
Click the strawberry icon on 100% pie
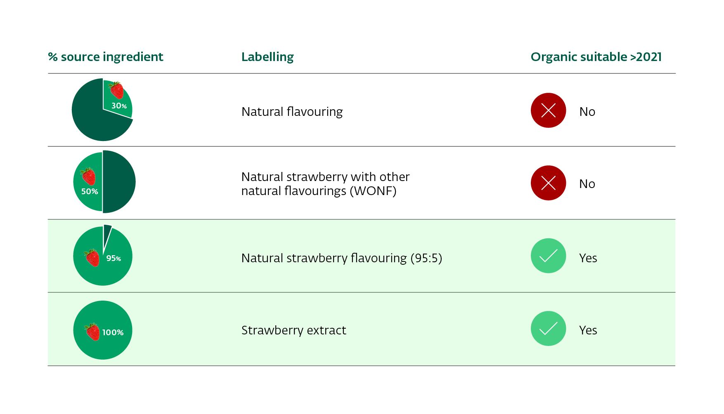(92, 332)
